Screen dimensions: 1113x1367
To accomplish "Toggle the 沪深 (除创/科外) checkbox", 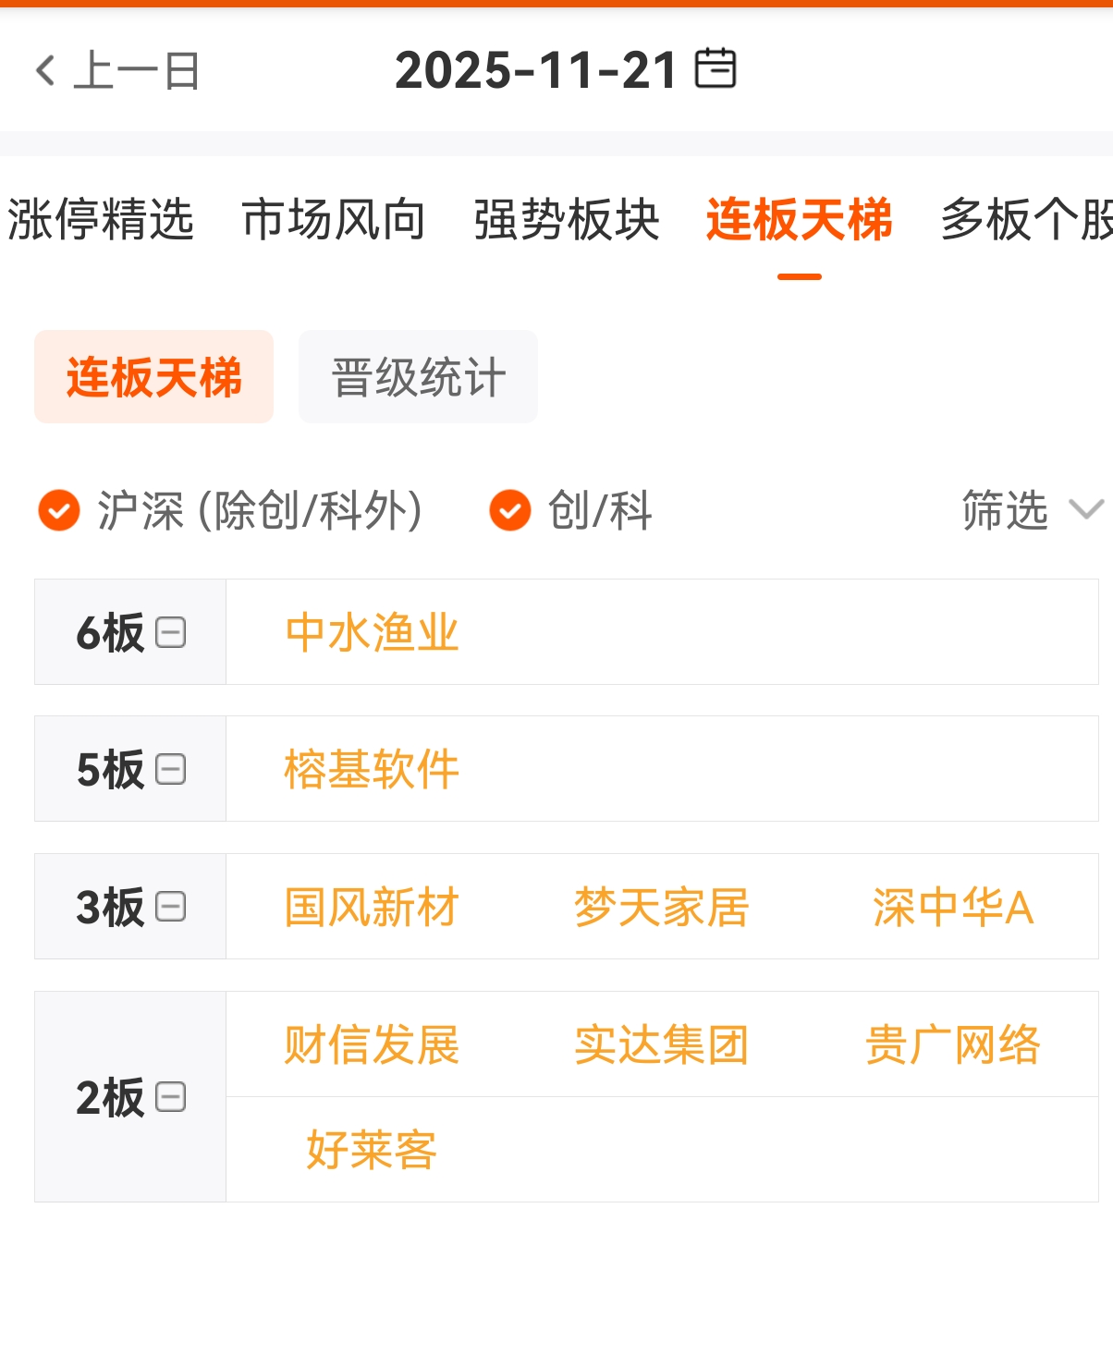I will pyautogui.click(x=59, y=510).
